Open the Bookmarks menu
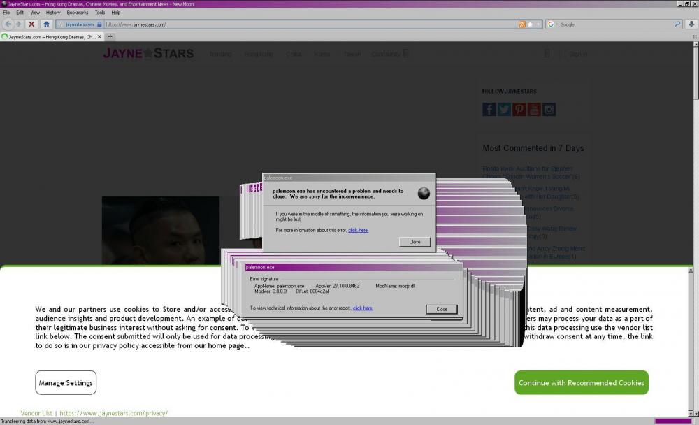Viewport: 699px width, 425px height. coord(78,13)
